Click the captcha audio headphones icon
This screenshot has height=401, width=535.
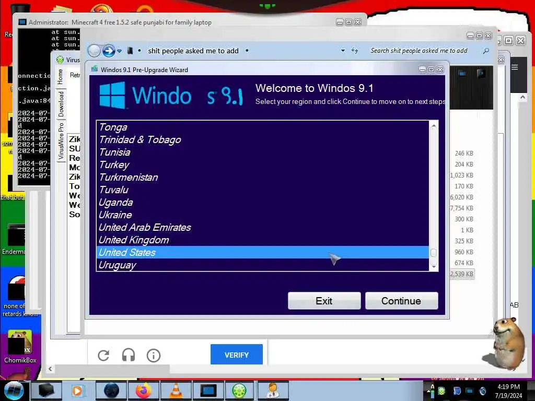[129, 355]
